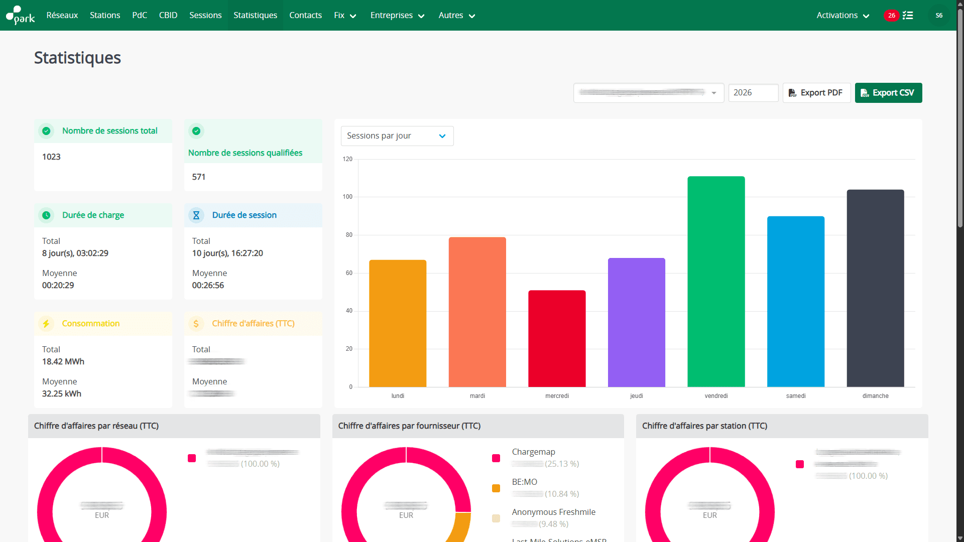Image resolution: width=964 pixels, height=542 pixels.
Task: Go to the Stations menu item
Action: coord(105,16)
